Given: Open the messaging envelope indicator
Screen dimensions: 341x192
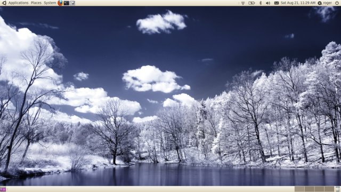Looking at the screenshot, I should click(277, 3).
